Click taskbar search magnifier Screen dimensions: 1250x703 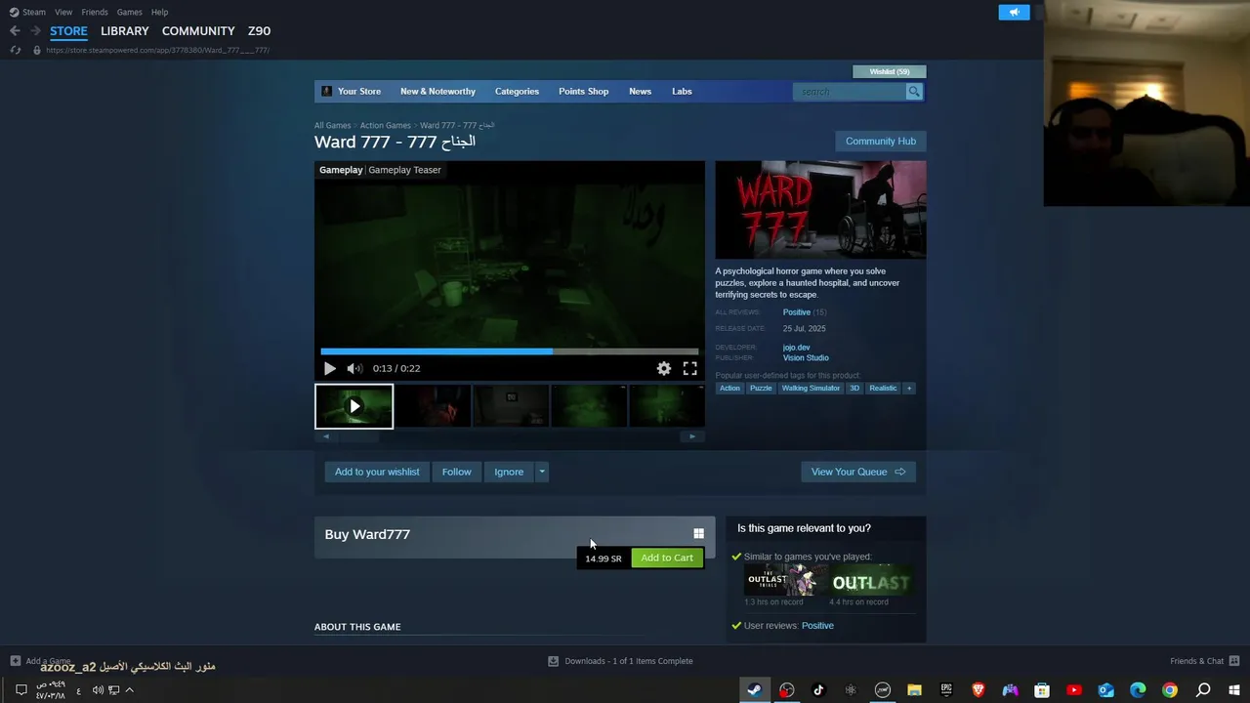(1203, 690)
